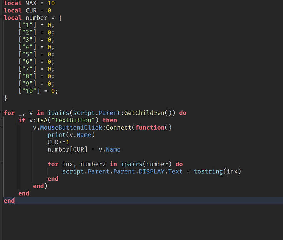The height and width of the screenshot is (240, 283).
Task: Place cursor on the MAX variable declaration
Action: pos(31,3)
